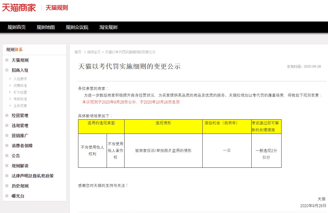This screenshot has height=213, width=328.
Task: Click the 不当使用他人著作权 table cell
Action: 116,150
